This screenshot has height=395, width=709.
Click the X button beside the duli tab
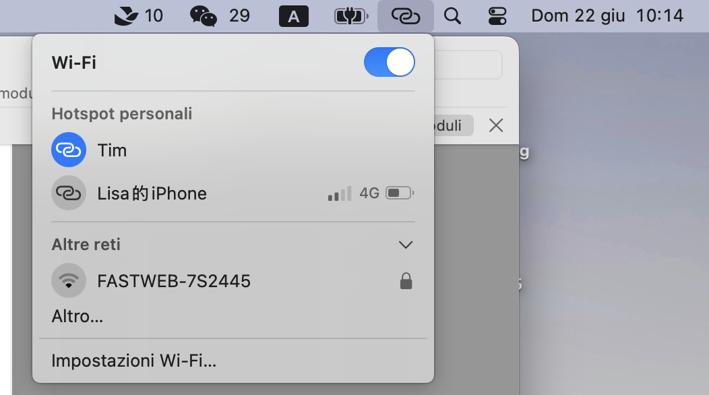click(496, 125)
